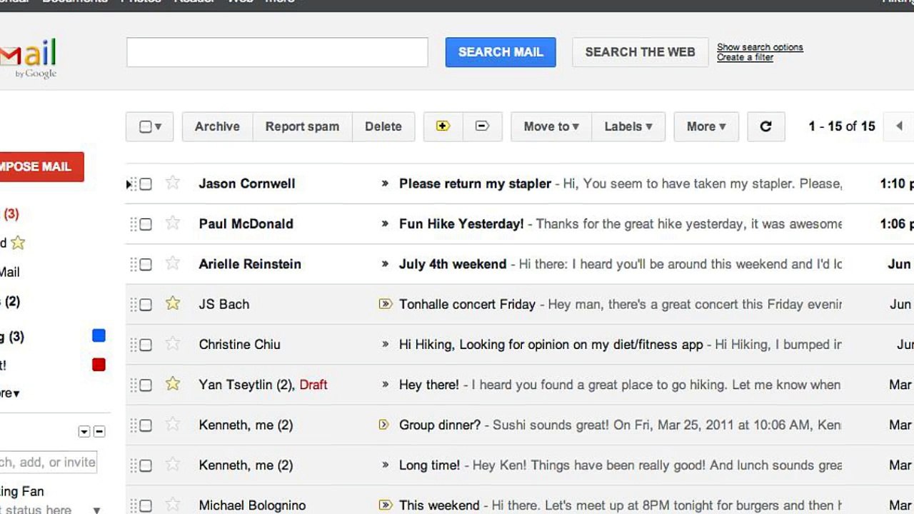Click the Gmail logo
Viewport: 914px width, 514px height.
click(29, 57)
